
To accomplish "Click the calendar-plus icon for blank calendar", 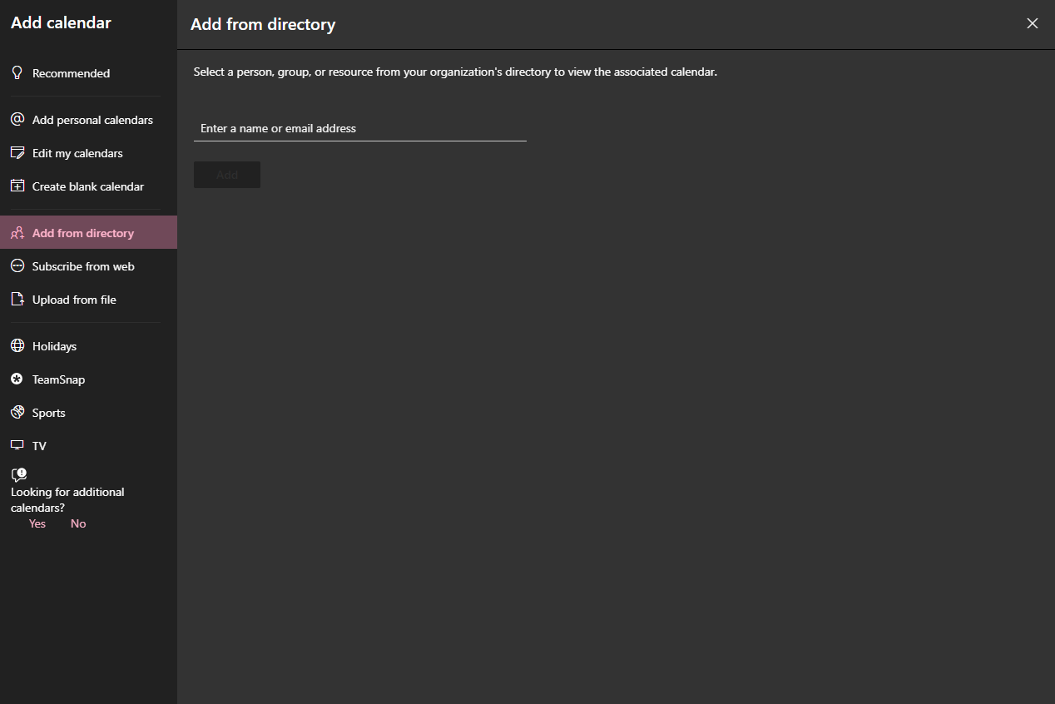I will point(17,186).
